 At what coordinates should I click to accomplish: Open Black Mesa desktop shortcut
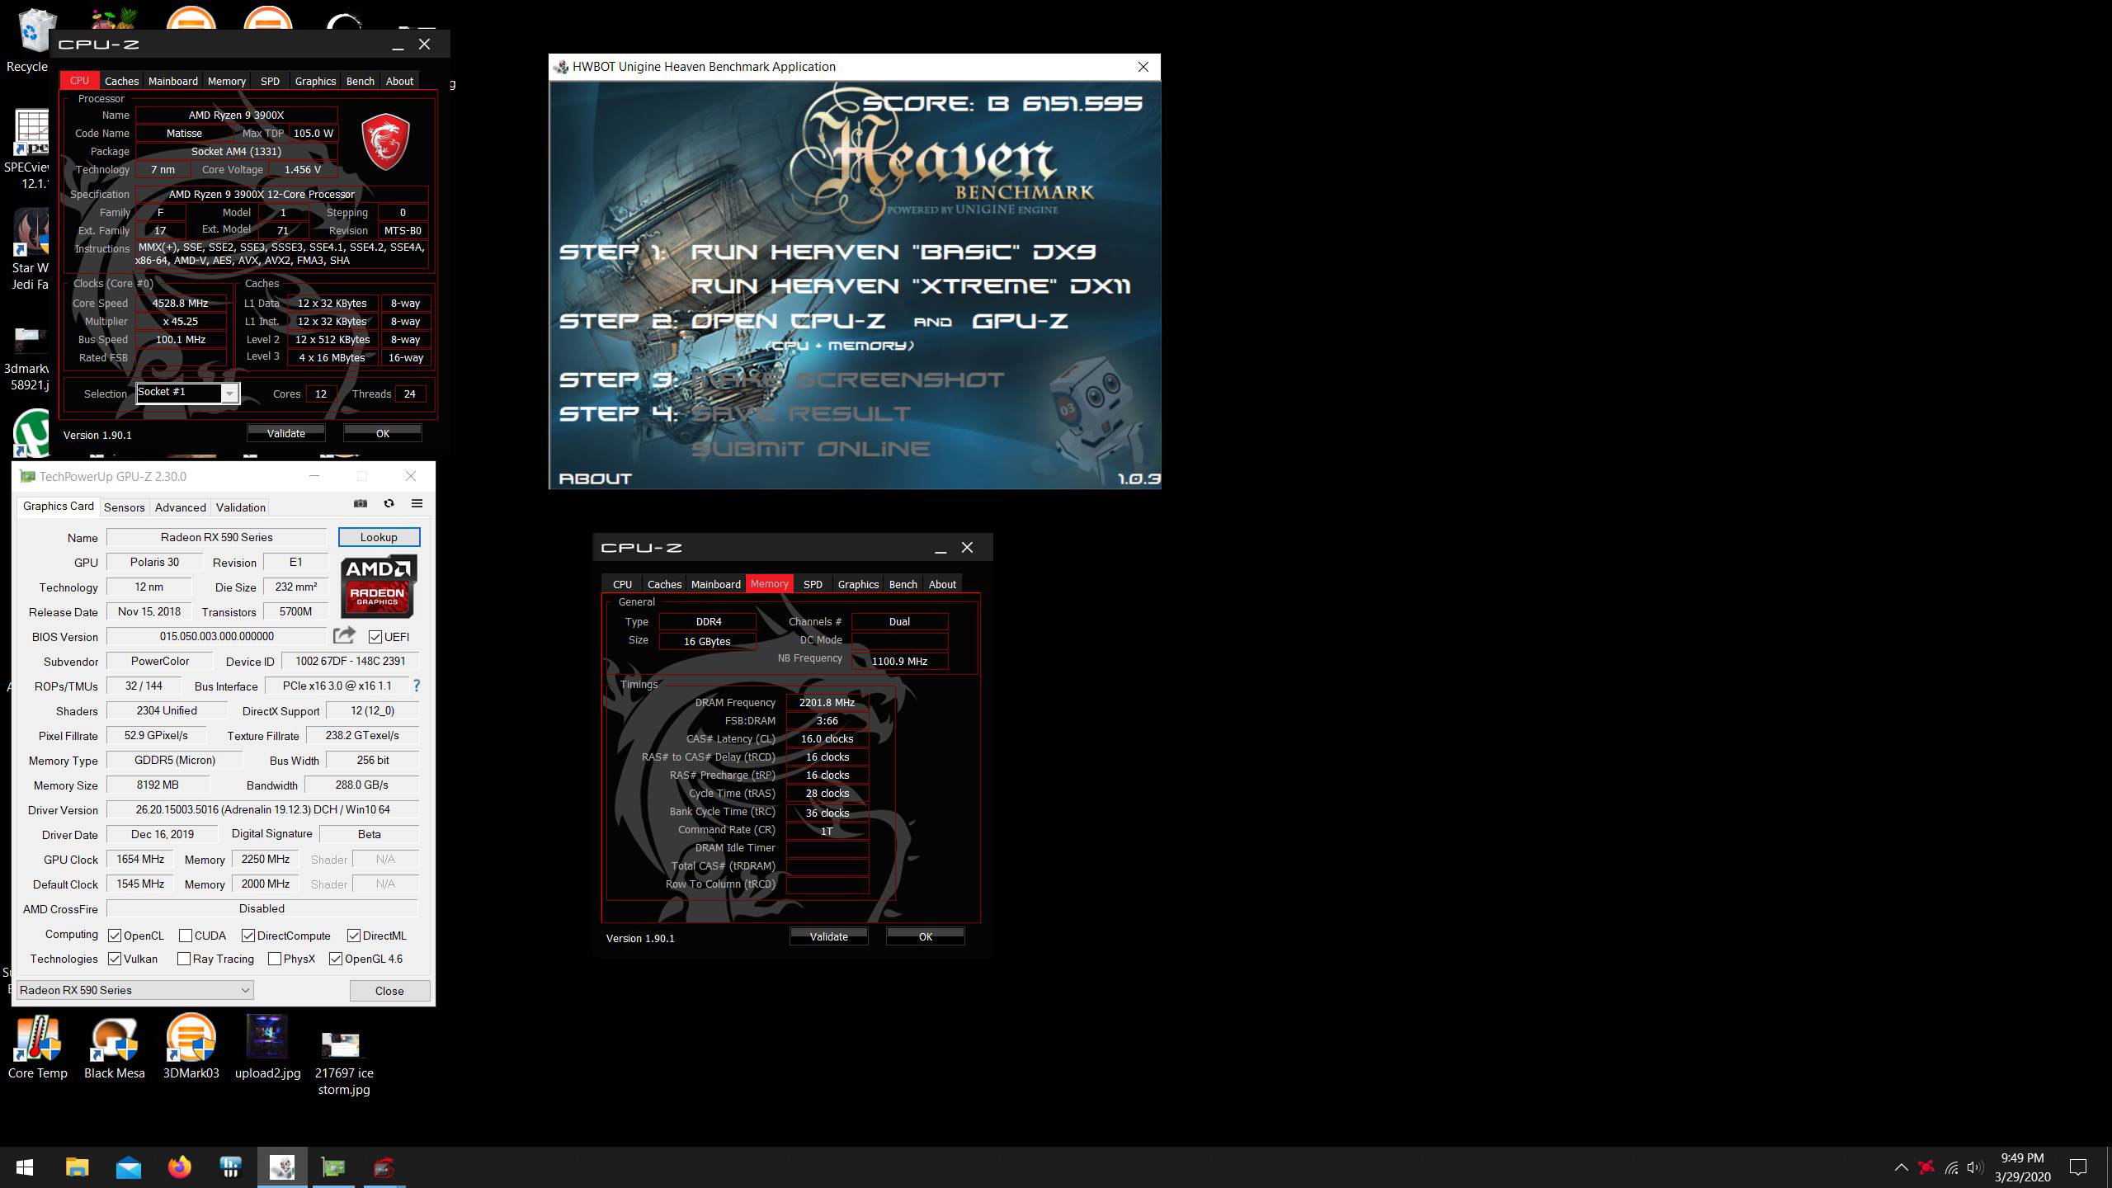tap(115, 1048)
